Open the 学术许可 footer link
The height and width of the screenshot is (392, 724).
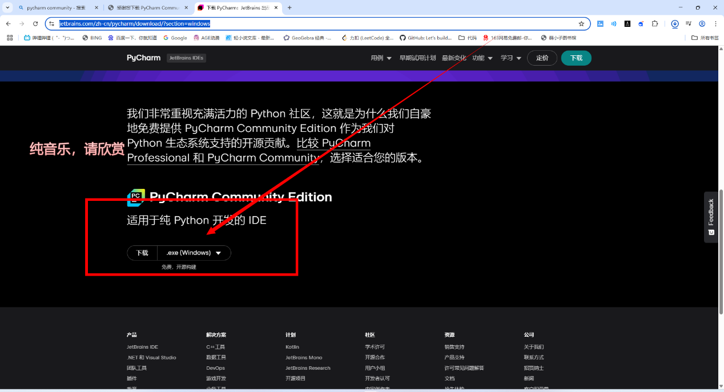[x=375, y=347]
